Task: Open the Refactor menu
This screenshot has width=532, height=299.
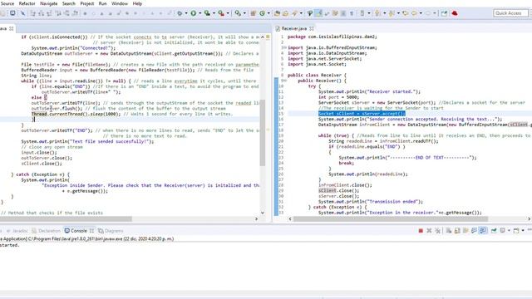Action: pos(27,3)
